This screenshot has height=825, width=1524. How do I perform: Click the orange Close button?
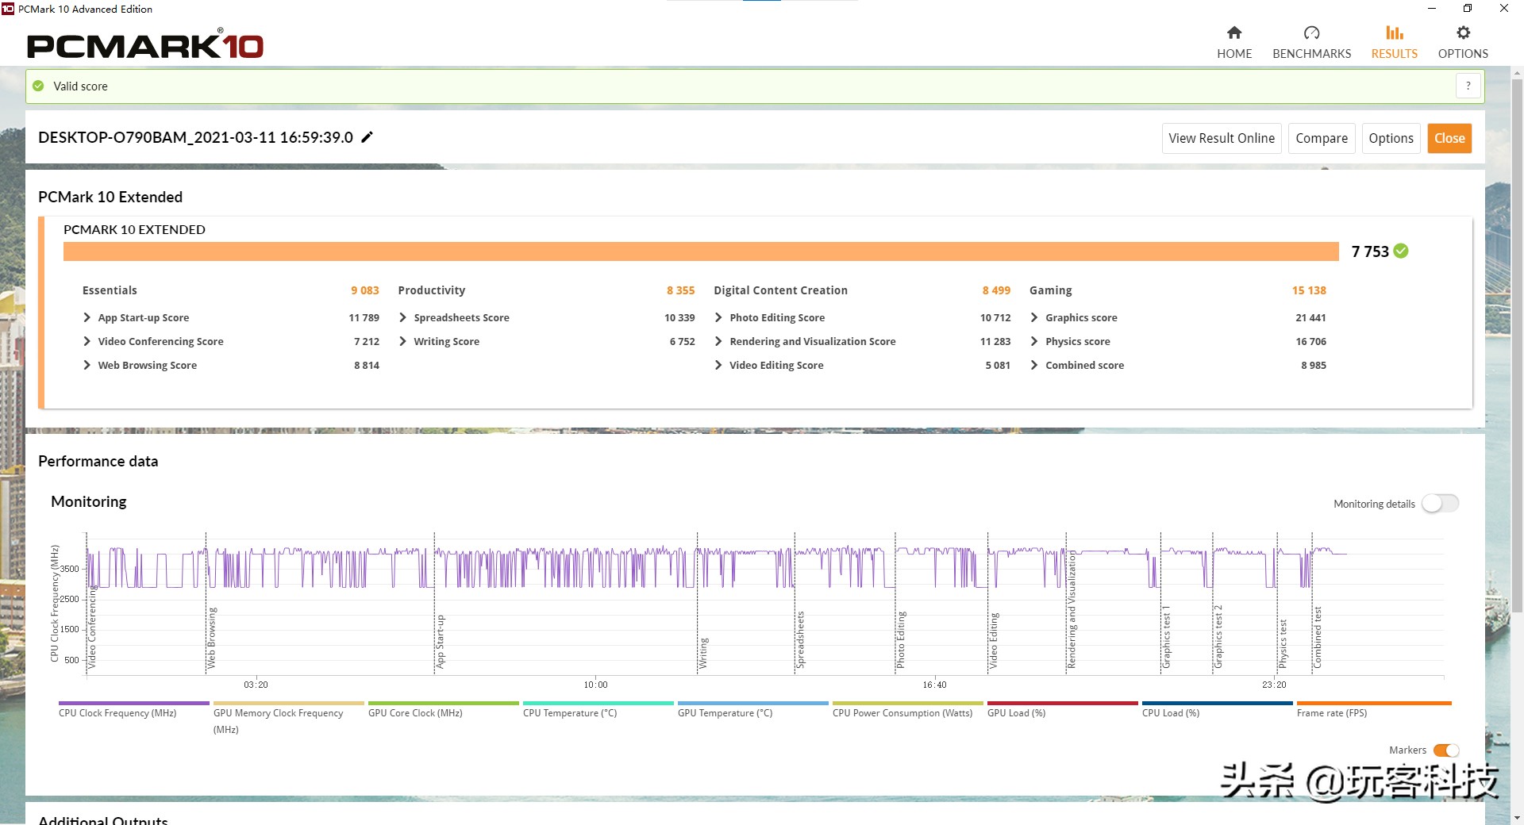click(x=1449, y=138)
